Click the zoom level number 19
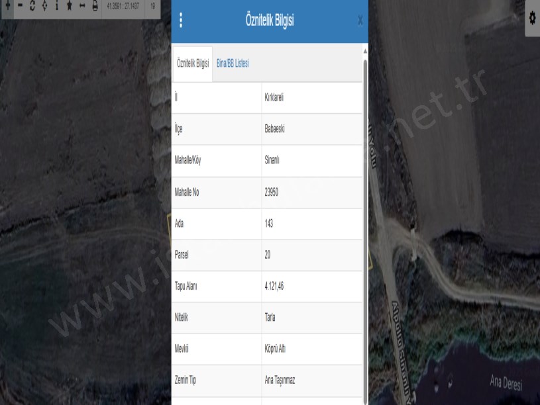Viewport: 540px width, 405px height. click(152, 6)
